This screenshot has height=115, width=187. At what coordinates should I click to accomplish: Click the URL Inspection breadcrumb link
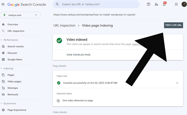(64, 26)
